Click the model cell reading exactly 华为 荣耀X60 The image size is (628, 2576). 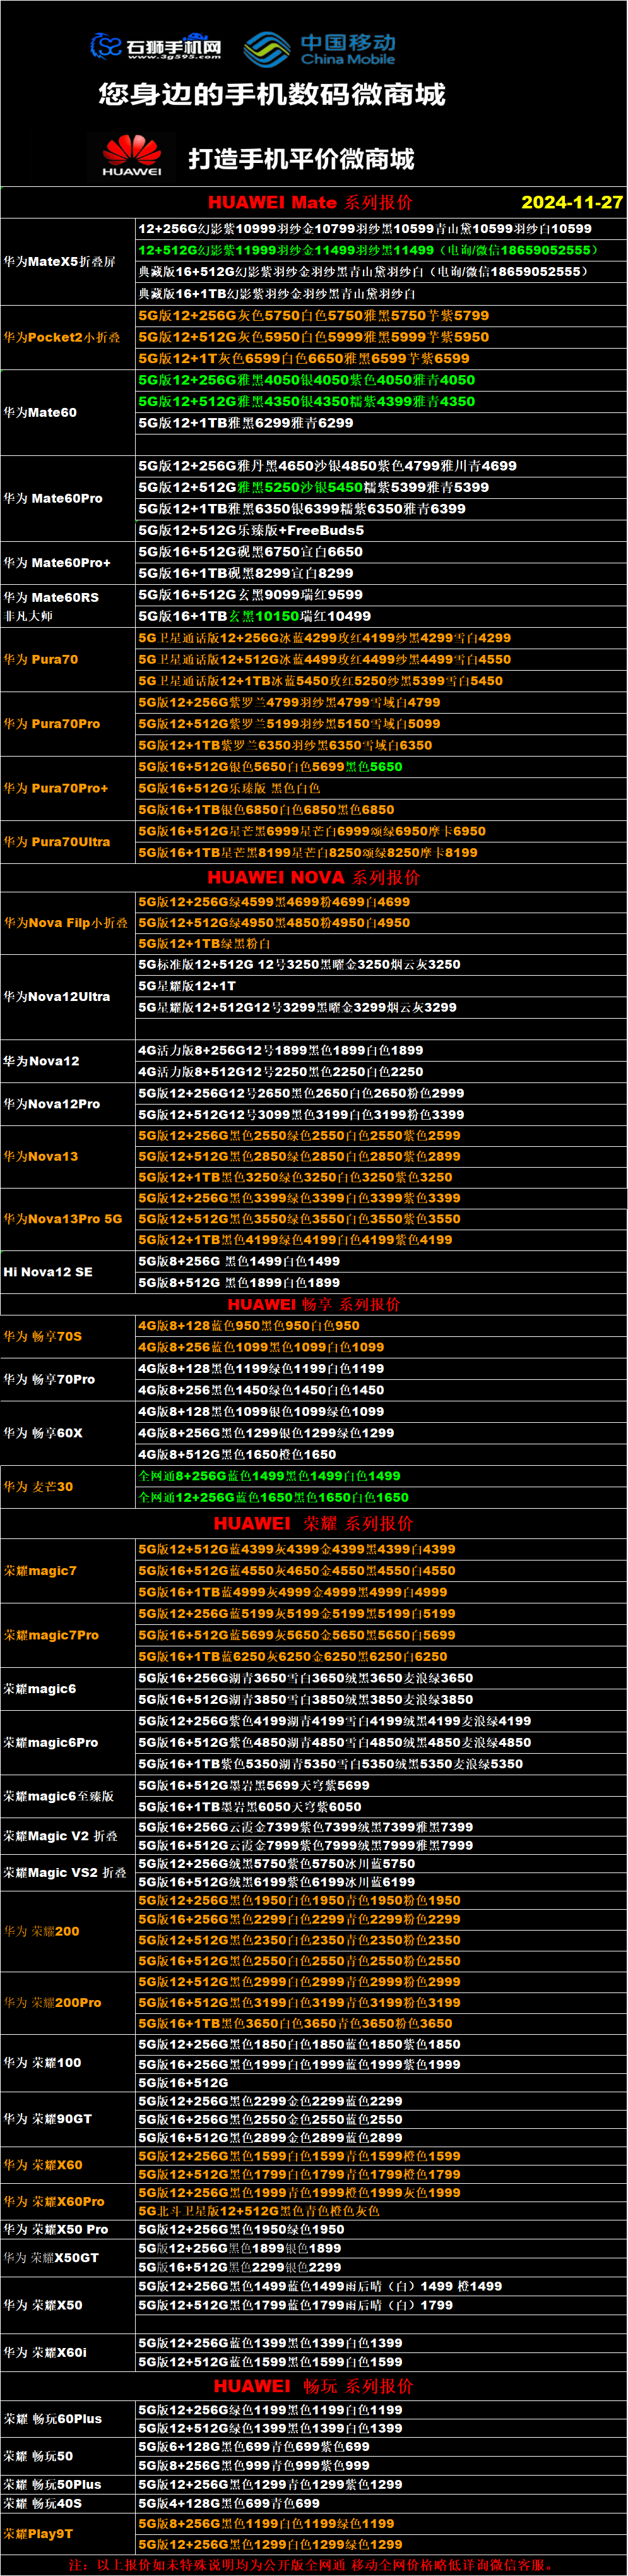pyautogui.click(x=68, y=2165)
